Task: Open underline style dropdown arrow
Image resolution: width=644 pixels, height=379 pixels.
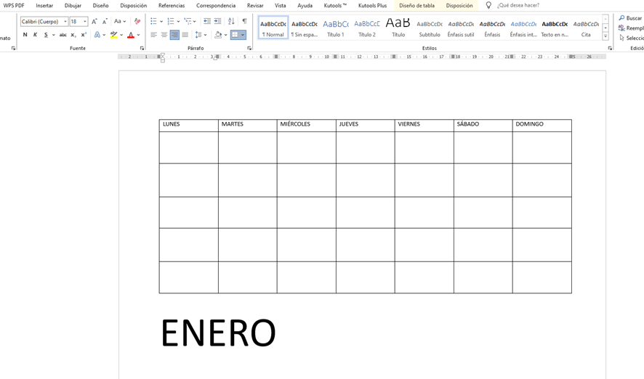Action: 53,35
